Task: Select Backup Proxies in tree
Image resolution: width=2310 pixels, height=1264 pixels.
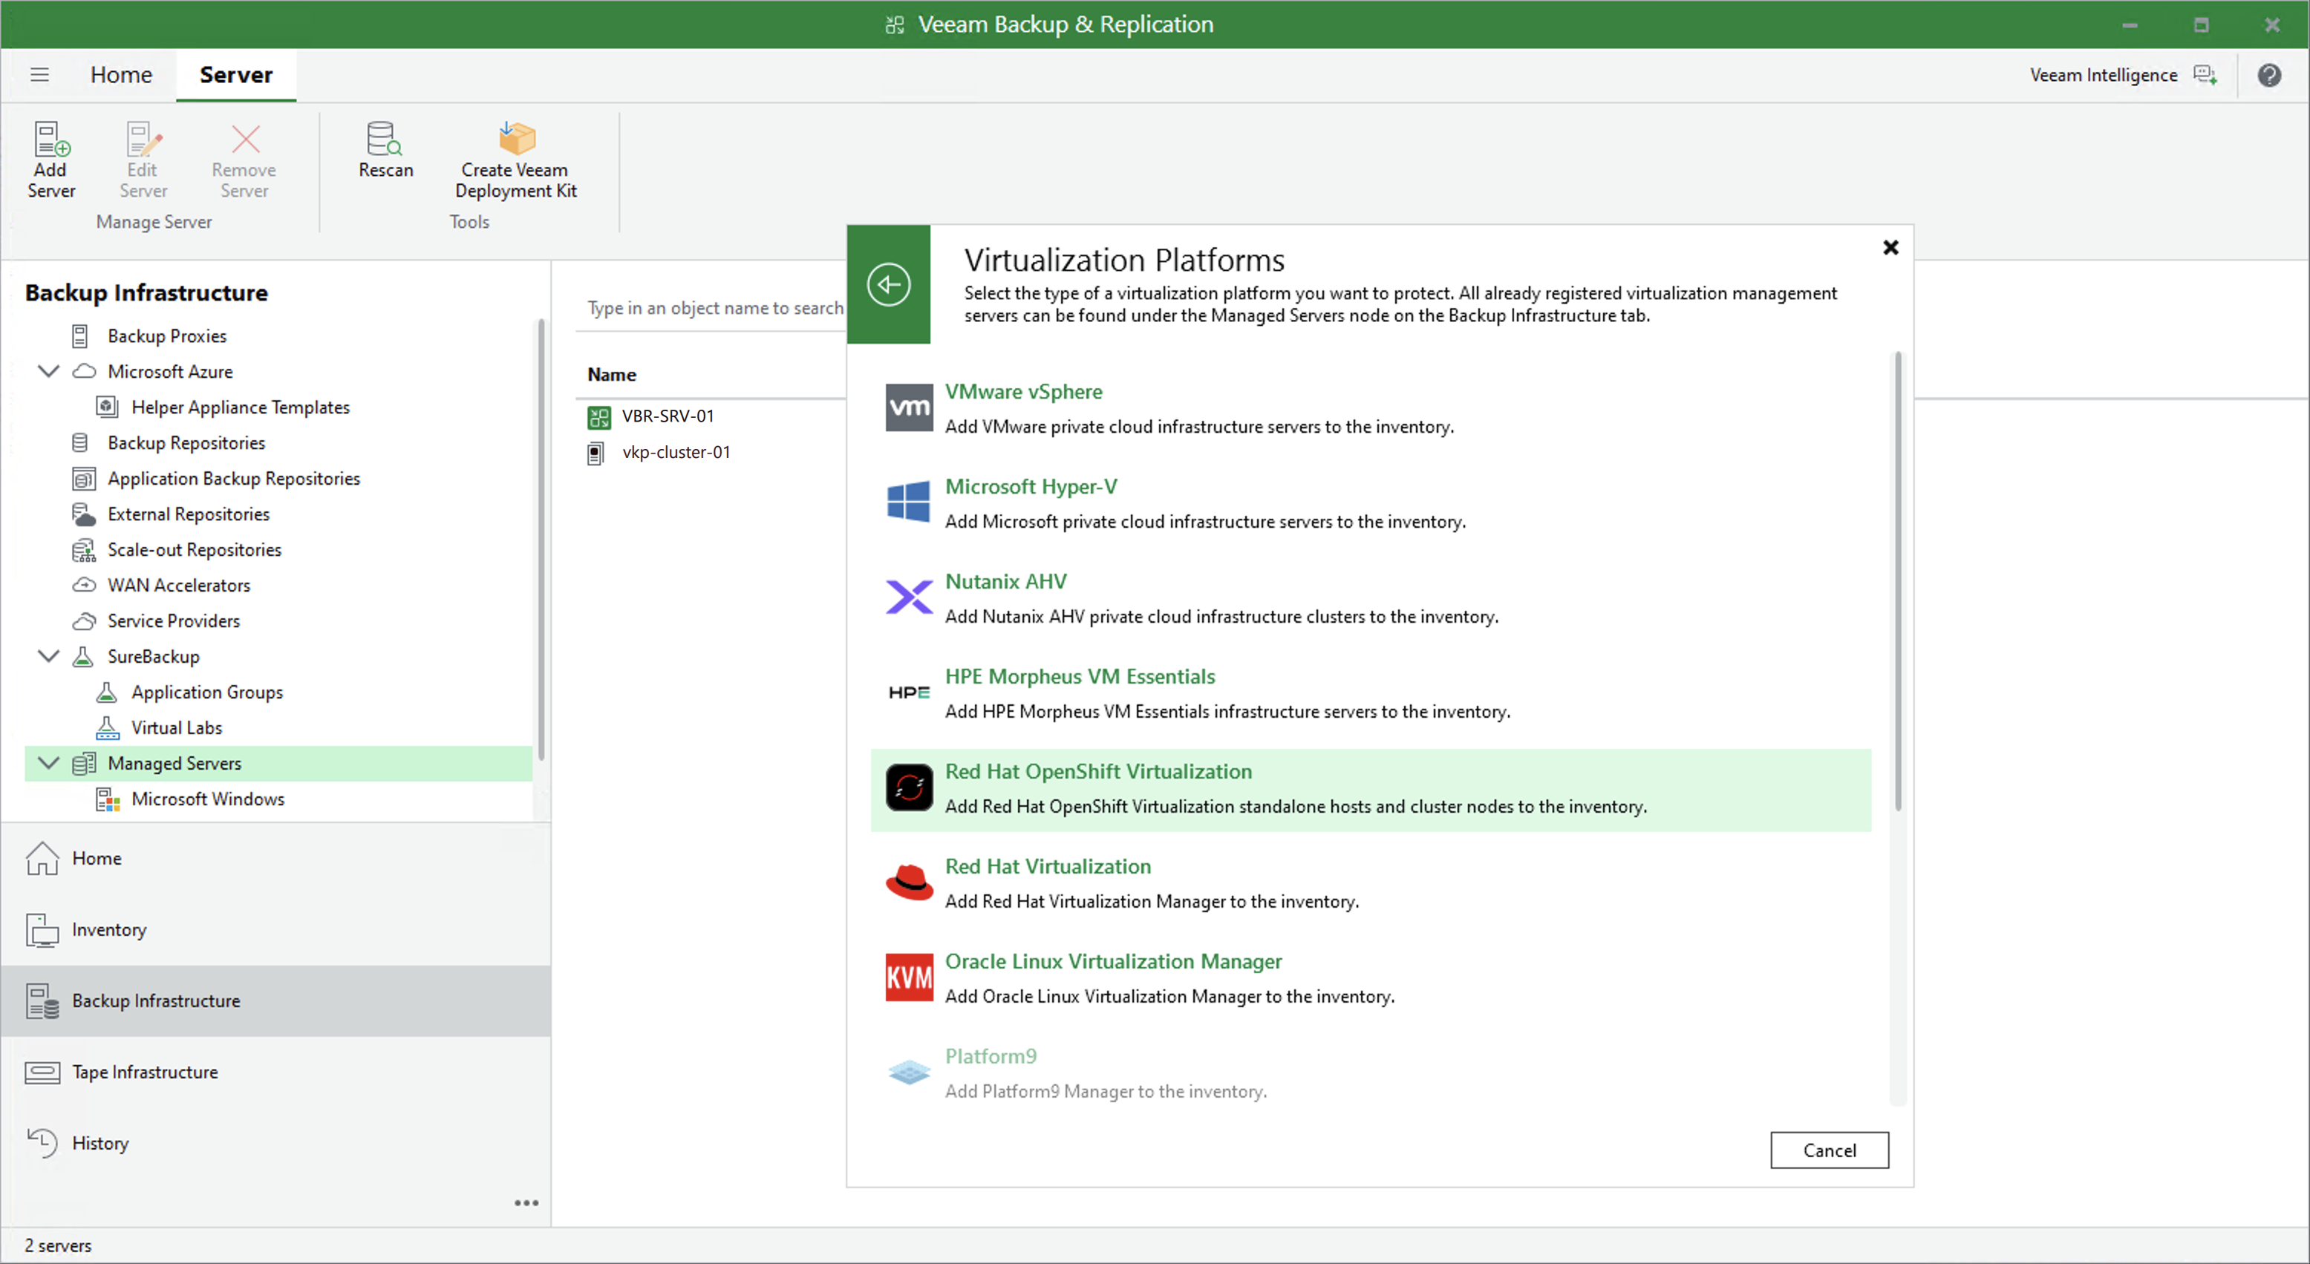Action: [167, 336]
